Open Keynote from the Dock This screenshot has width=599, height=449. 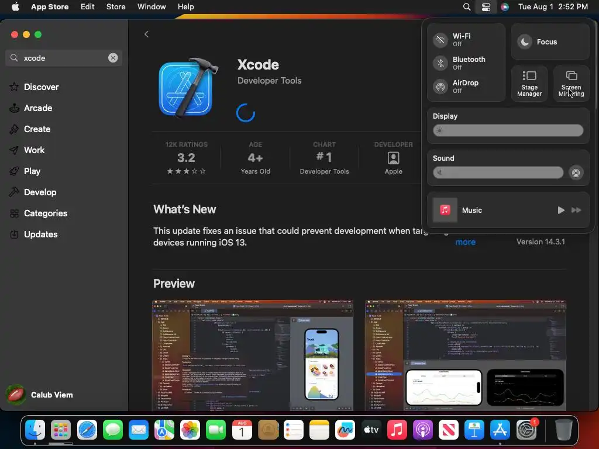pyautogui.click(x=474, y=430)
